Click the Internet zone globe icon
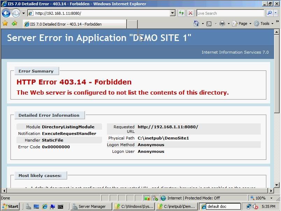281x211 pixels. [x=163, y=198]
